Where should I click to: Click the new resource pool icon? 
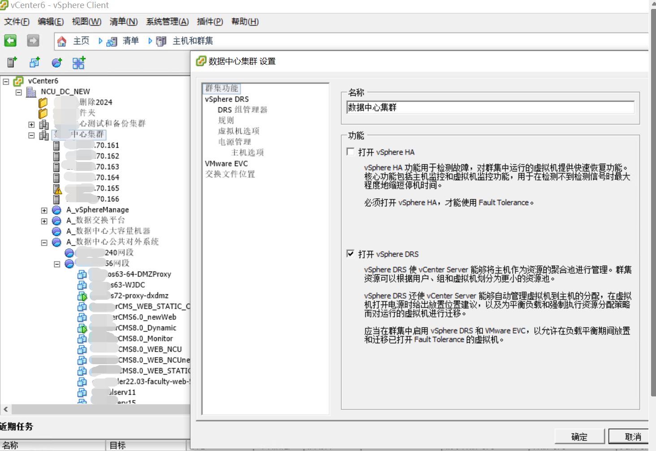(x=56, y=62)
